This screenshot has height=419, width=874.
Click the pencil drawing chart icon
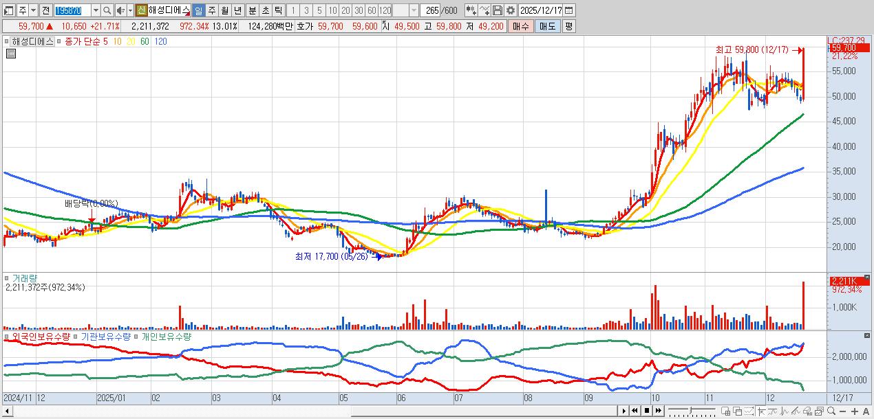coord(796,411)
